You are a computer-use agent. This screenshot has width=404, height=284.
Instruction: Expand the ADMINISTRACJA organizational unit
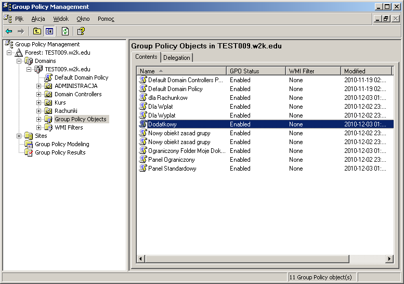[x=39, y=86]
